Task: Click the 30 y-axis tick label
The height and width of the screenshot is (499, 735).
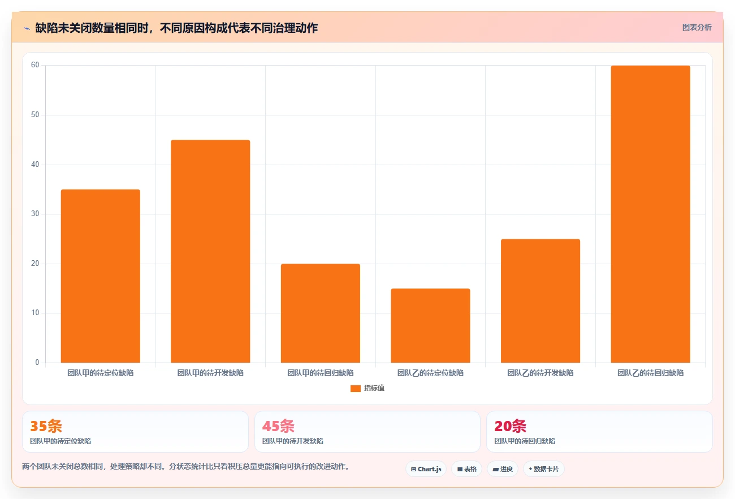Action: [x=35, y=214]
